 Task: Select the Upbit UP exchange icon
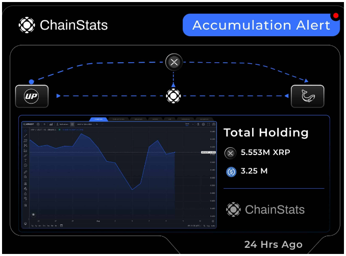(32, 96)
